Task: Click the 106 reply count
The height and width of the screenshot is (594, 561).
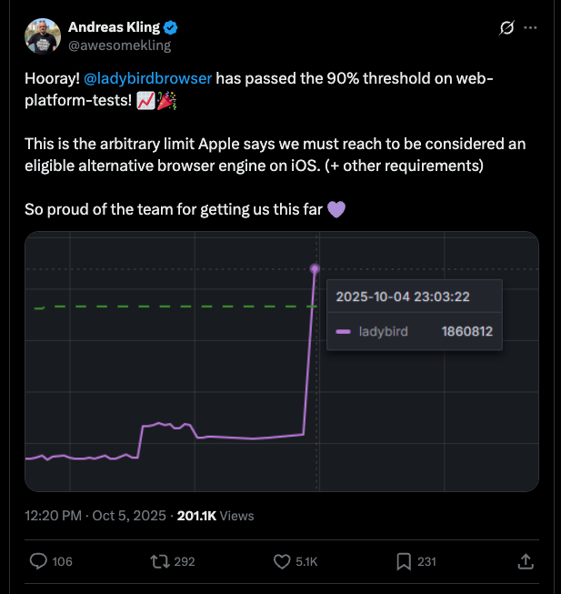Action: pyautogui.click(x=62, y=561)
